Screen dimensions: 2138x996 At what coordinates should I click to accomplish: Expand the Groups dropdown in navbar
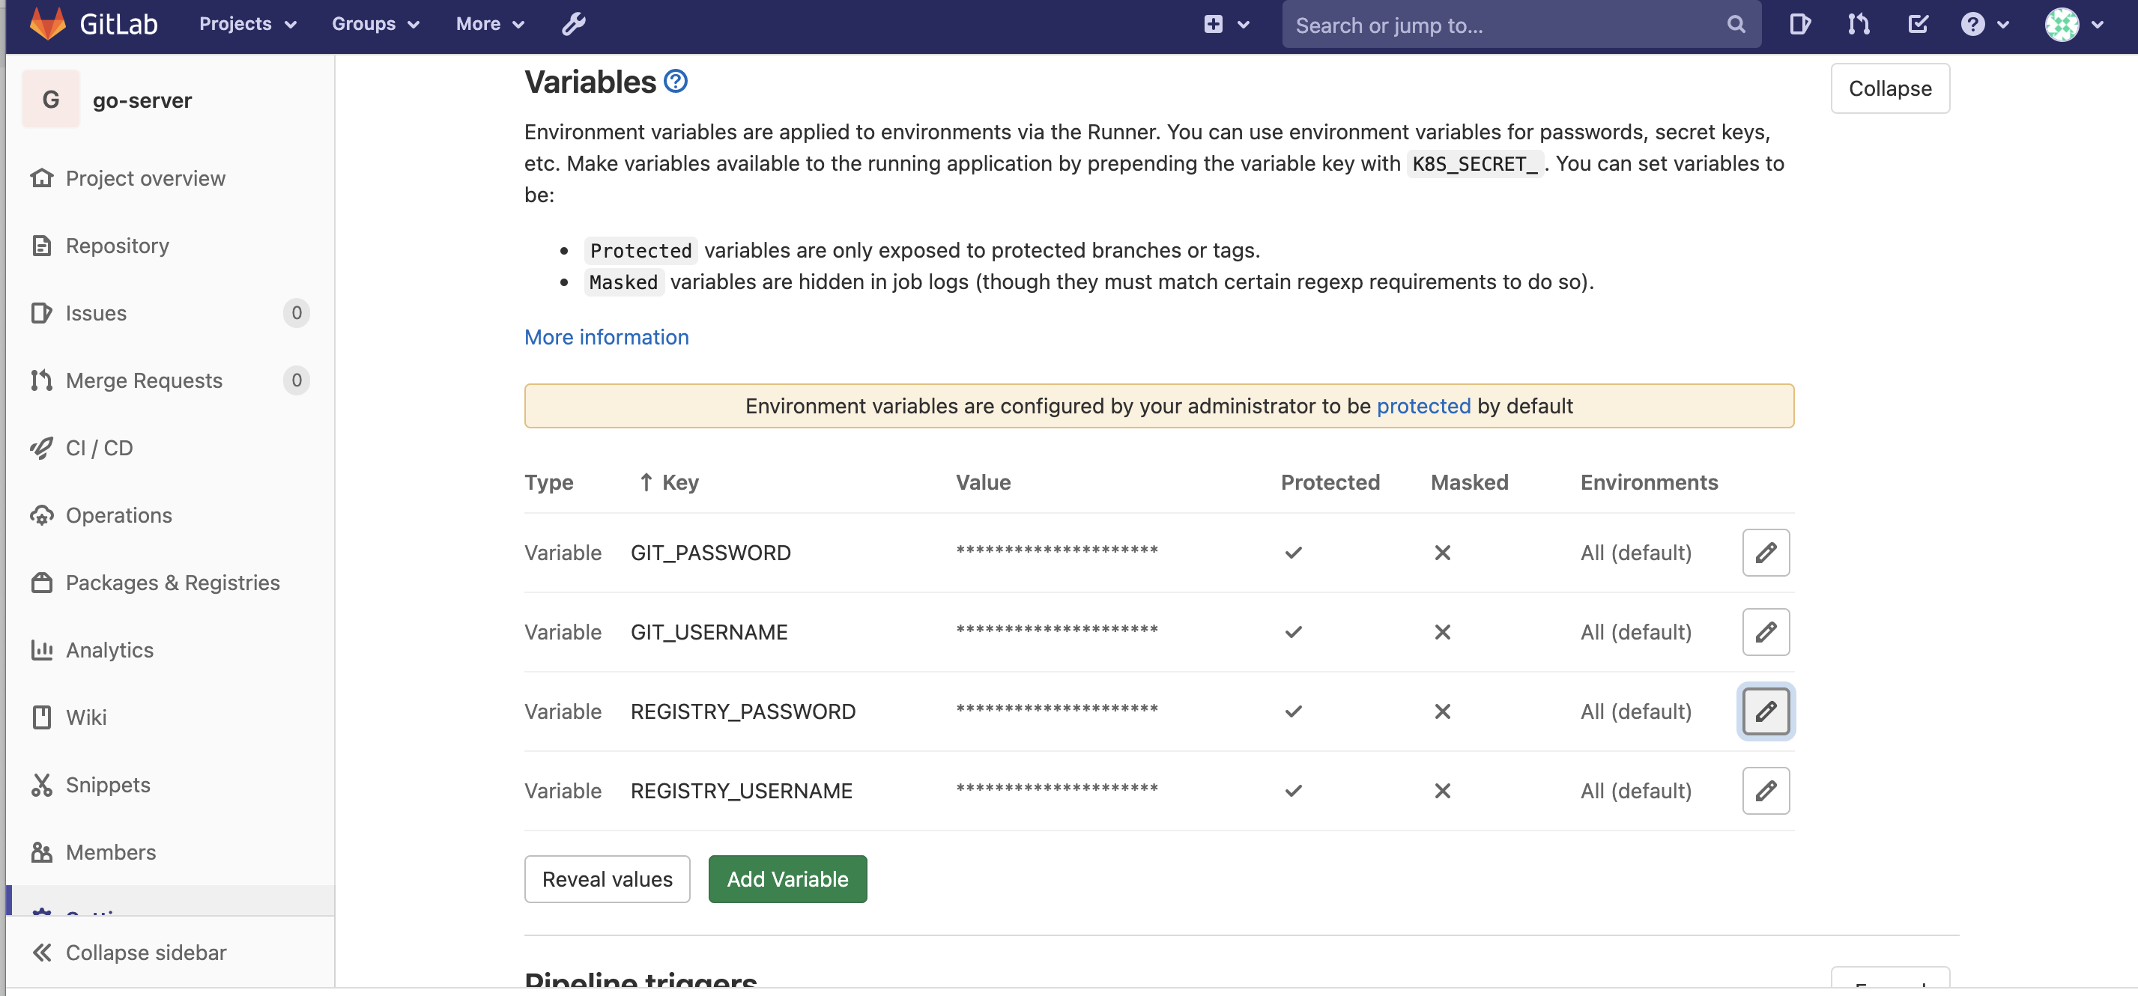pyautogui.click(x=375, y=24)
